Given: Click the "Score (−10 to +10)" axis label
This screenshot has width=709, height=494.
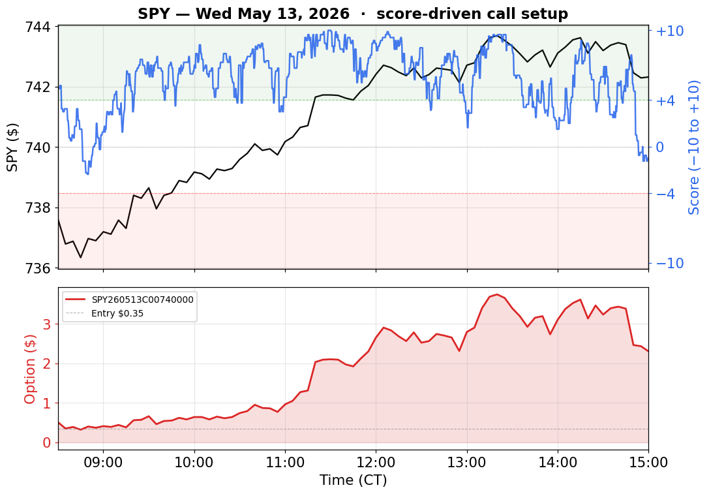Looking at the screenshot, I should click(x=693, y=147).
